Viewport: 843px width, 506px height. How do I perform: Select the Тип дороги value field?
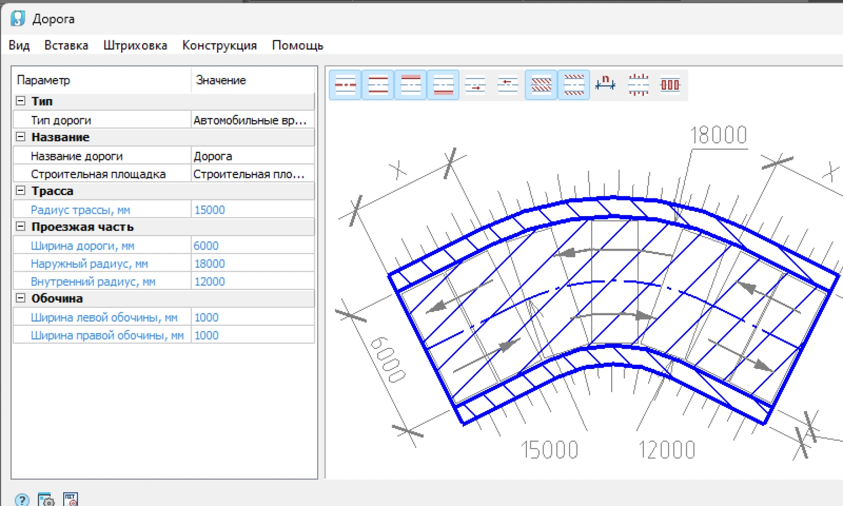(x=252, y=120)
